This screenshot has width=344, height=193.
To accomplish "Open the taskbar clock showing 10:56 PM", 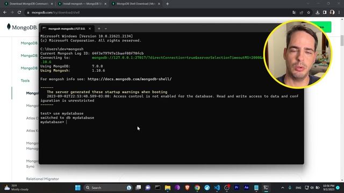I will point(328,188).
